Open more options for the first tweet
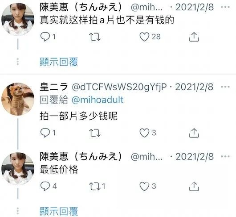This screenshot has height=217, width=236. tap(225, 7)
